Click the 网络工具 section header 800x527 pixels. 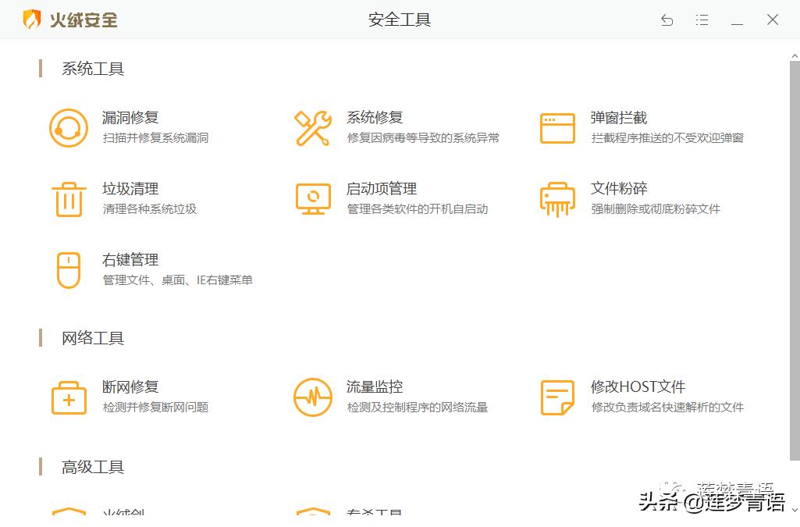click(92, 338)
